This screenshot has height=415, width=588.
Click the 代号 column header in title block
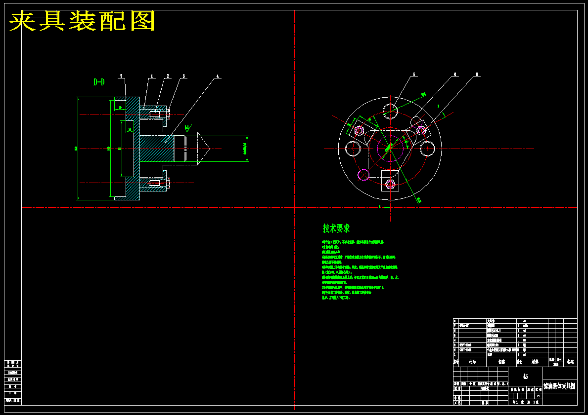472,362
